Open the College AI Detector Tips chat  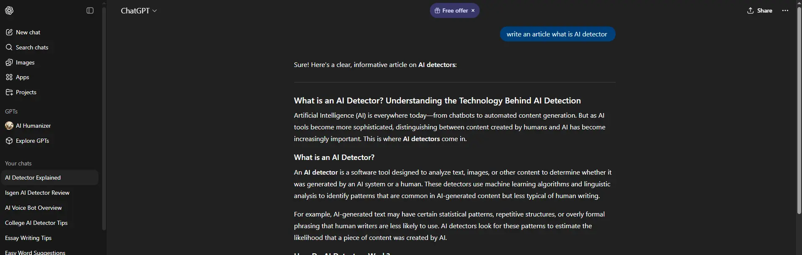pos(36,223)
